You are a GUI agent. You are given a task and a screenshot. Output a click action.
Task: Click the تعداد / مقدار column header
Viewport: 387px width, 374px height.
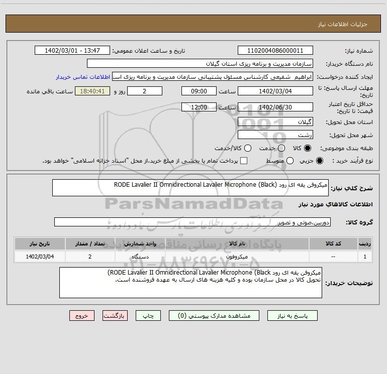[90, 243]
